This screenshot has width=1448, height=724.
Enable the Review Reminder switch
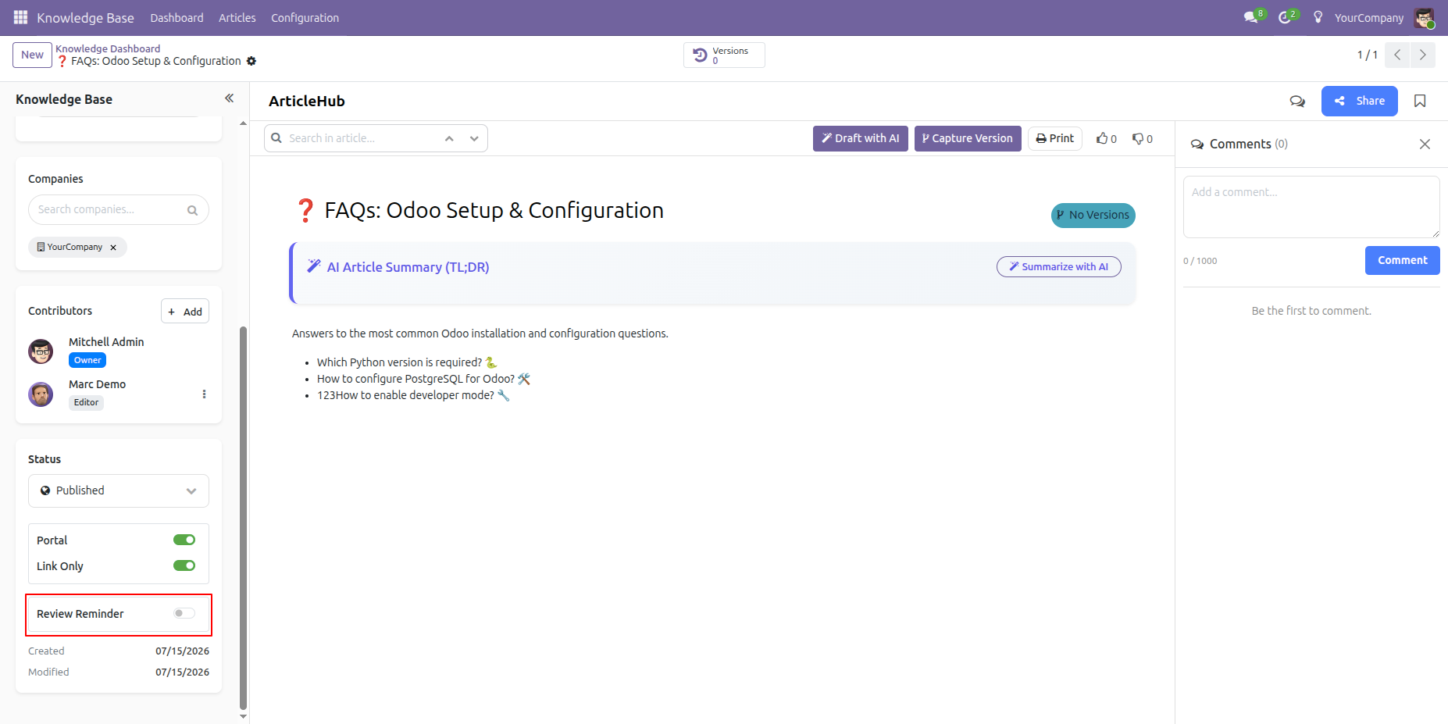pos(184,613)
